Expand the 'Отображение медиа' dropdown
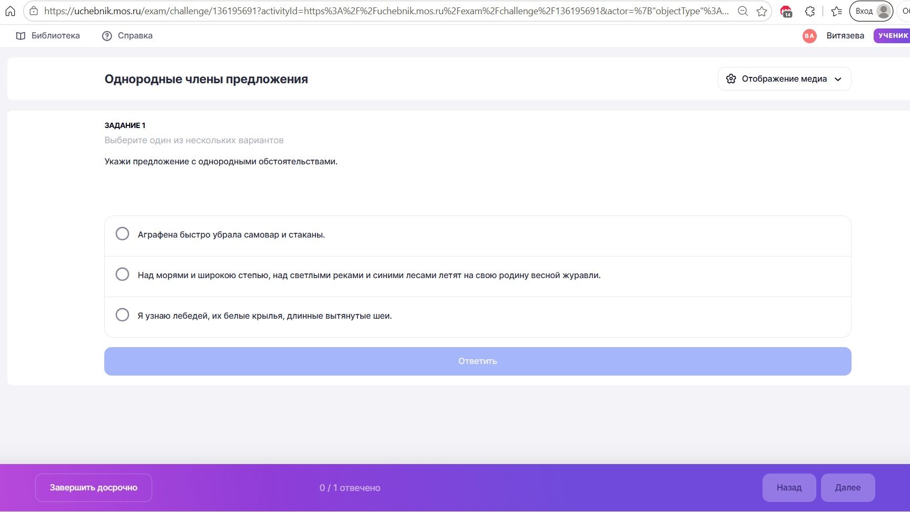 pos(784,79)
